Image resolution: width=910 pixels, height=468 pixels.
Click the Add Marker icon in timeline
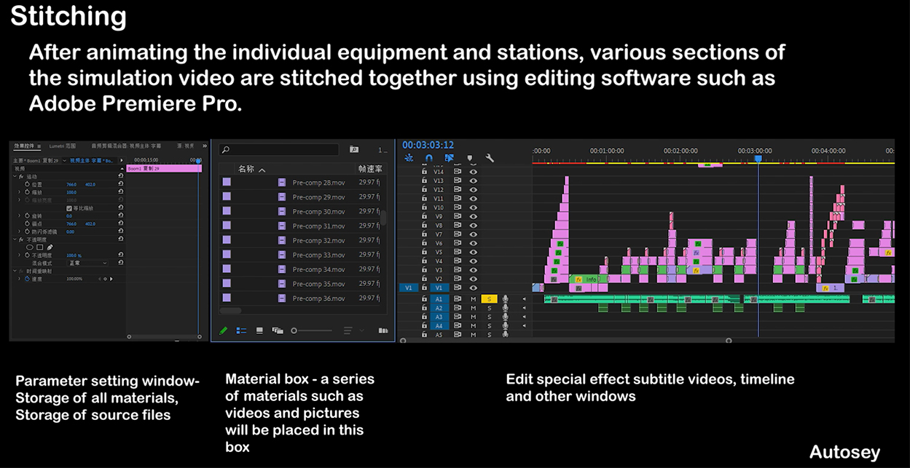click(470, 158)
